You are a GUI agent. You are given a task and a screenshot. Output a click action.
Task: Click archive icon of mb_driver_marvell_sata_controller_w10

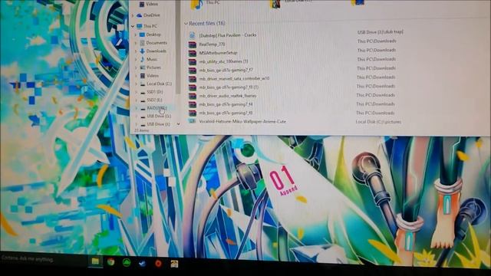pyautogui.click(x=193, y=79)
